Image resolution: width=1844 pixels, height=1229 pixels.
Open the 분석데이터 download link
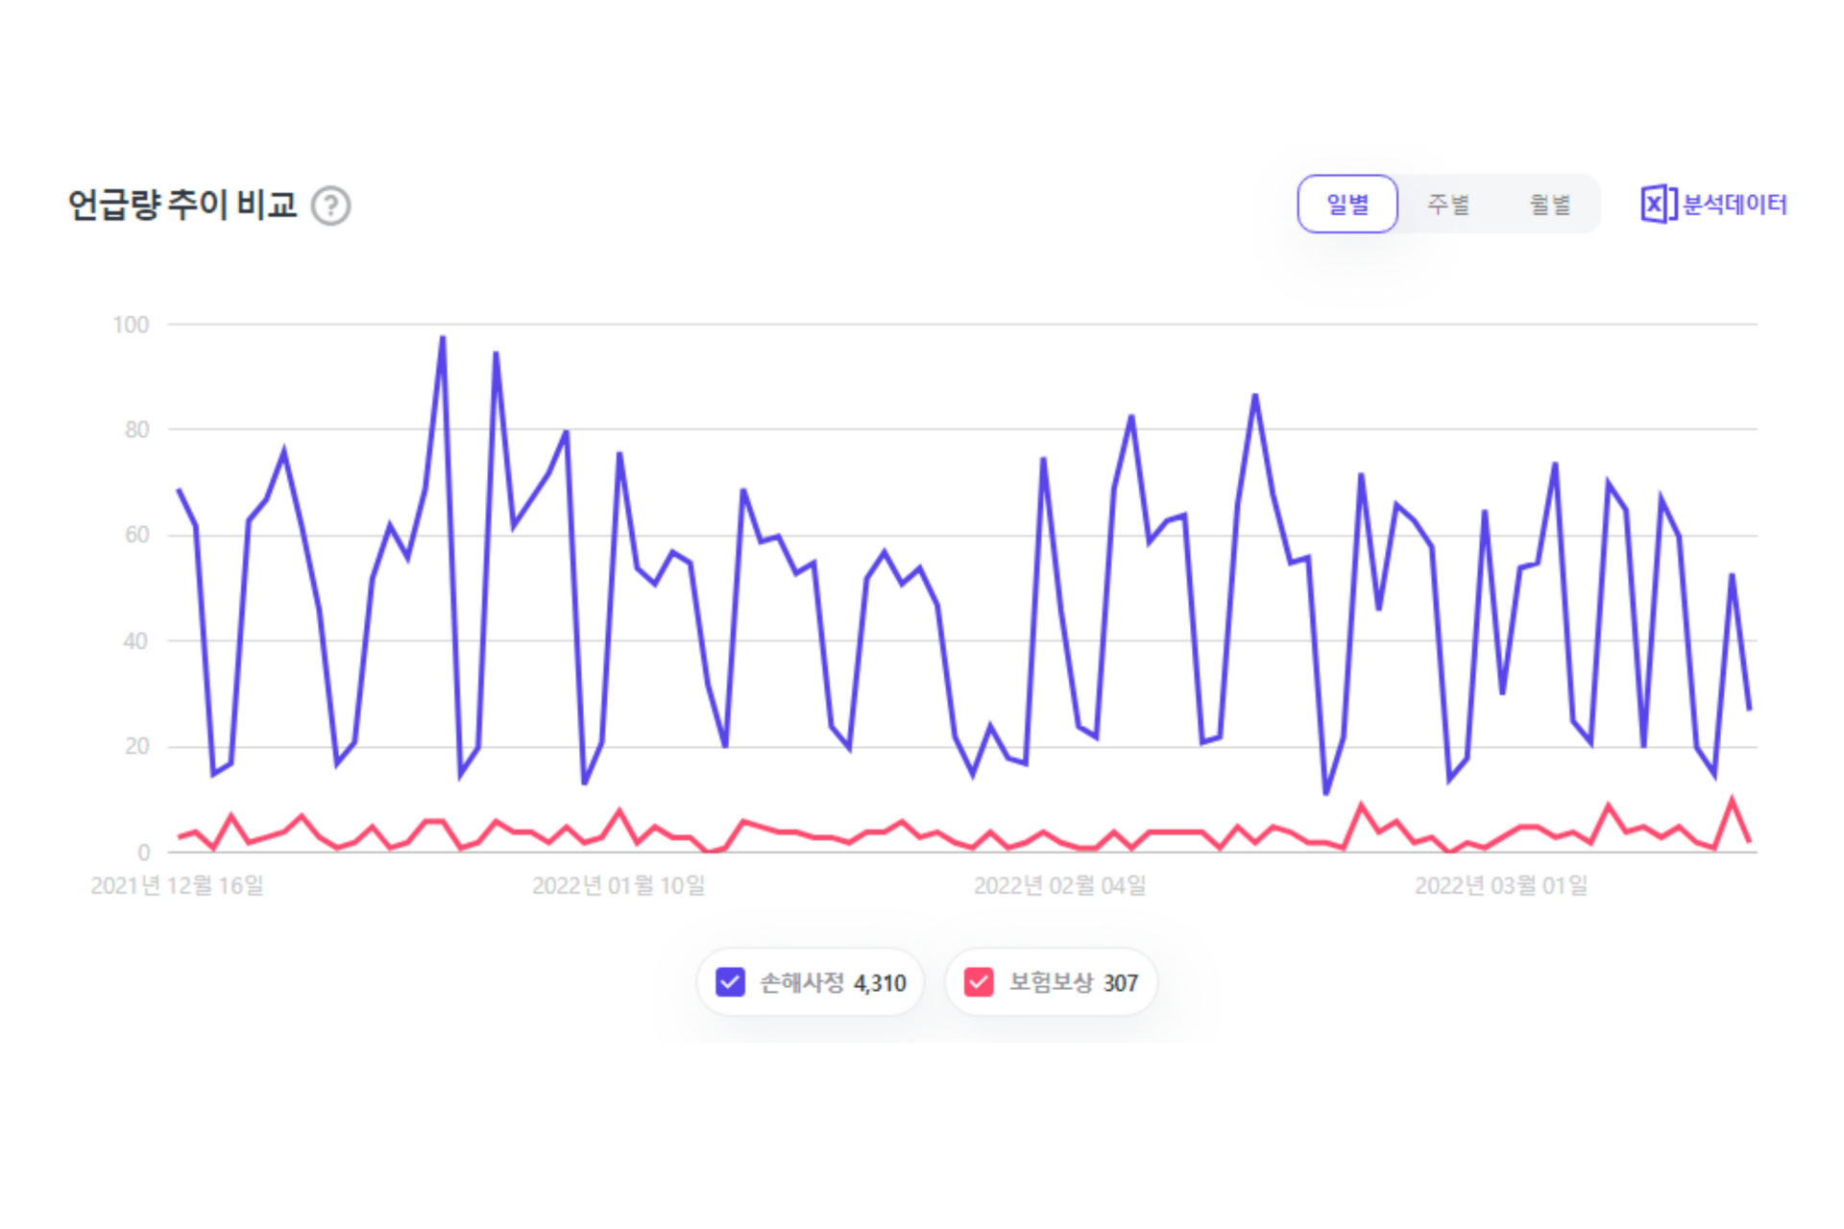tap(1734, 205)
